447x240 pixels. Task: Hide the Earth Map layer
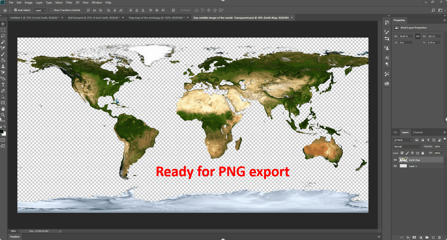pos(395,160)
